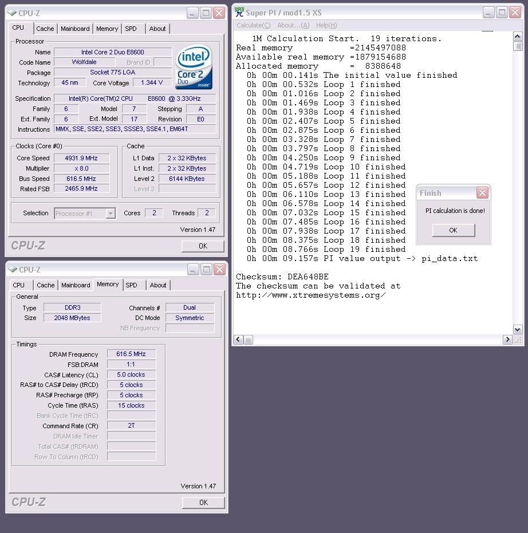This screenshot has height=533, width=528.
Task: Open the About menu in Super PI
Action: pos(293,26)
